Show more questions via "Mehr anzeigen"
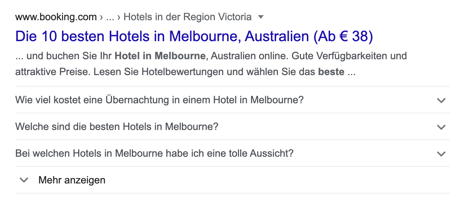Viewport: 463px width, 208px height. (72, 180)
